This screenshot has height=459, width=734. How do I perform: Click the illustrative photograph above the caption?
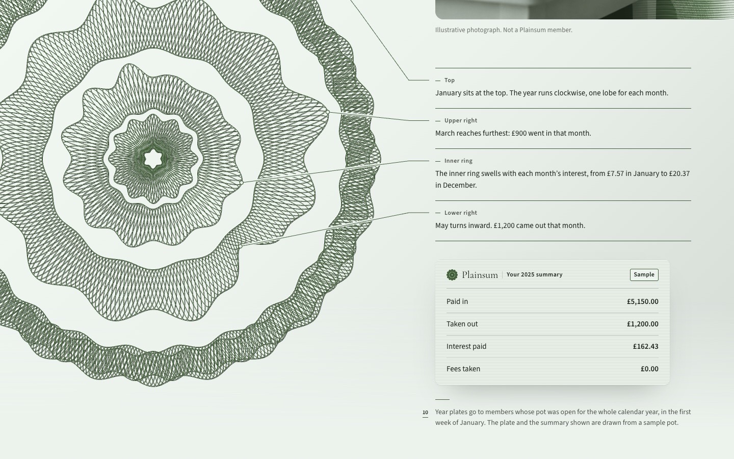585,9
